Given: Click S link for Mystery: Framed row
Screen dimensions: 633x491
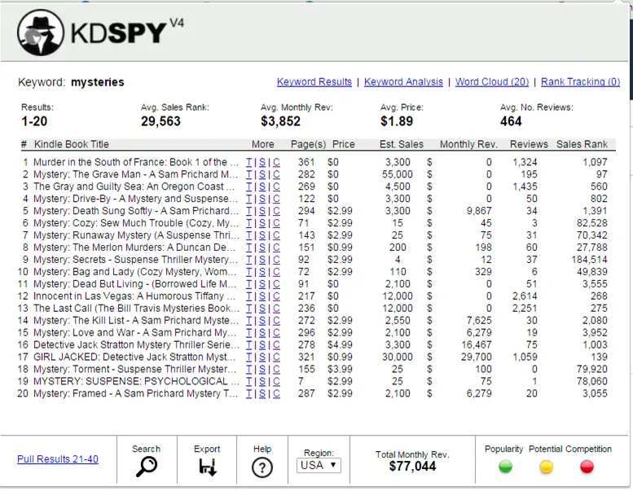Looking at the screenshot, I should click(262, 393).
